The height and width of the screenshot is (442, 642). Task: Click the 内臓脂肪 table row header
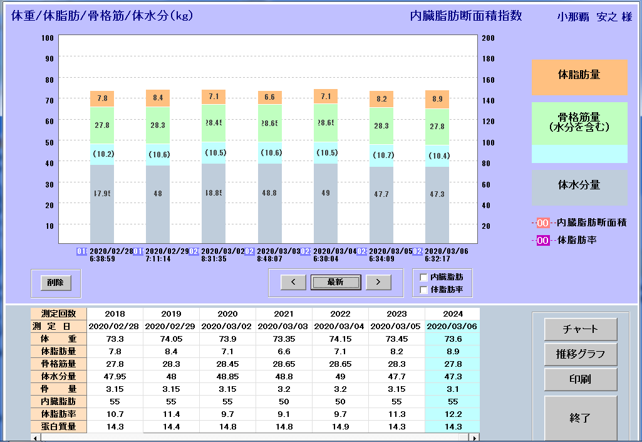[58, 402]
